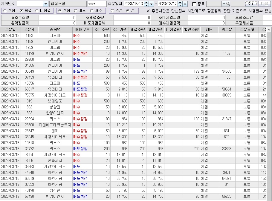Click the 체결가격 column header
Image resolution: width=272 pixels, height=201 pixels.
coord(155,30)
